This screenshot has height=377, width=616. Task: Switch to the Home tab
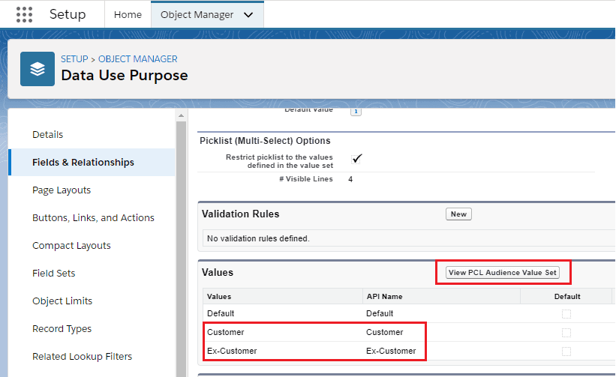click(128, 14)
